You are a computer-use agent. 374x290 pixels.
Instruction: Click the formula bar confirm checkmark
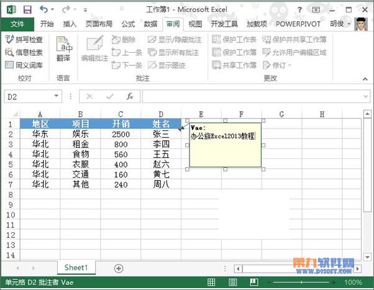click(x=110, y=96)
